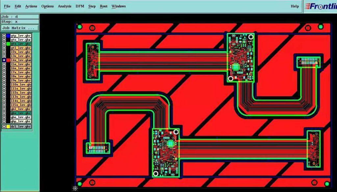Viewport: 337px width, 192px height.
Task: Toggle the gbo_lev.gbr layer checkbox
Action: coord(4,117)
